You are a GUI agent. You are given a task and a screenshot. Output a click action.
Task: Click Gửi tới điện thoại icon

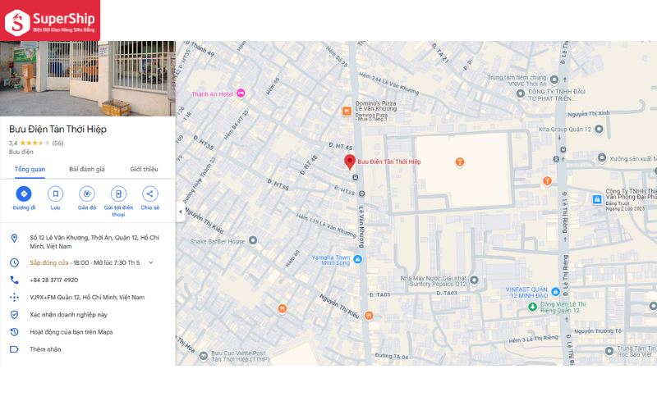[118, 194]
